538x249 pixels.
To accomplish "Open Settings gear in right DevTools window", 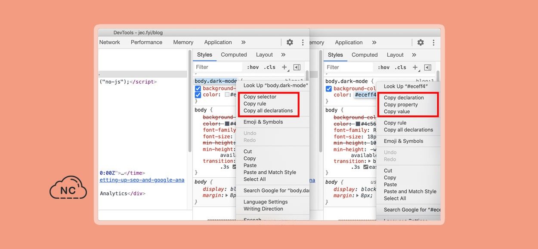I will (x=421, y=42).
